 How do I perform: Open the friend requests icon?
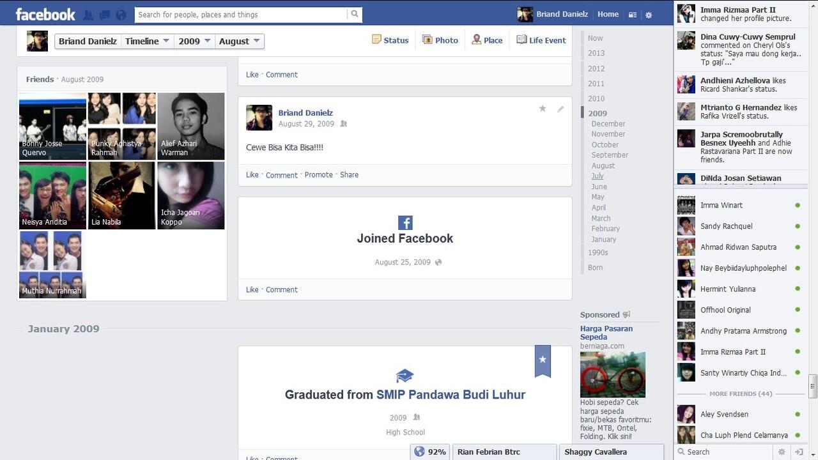click(88, 15)
